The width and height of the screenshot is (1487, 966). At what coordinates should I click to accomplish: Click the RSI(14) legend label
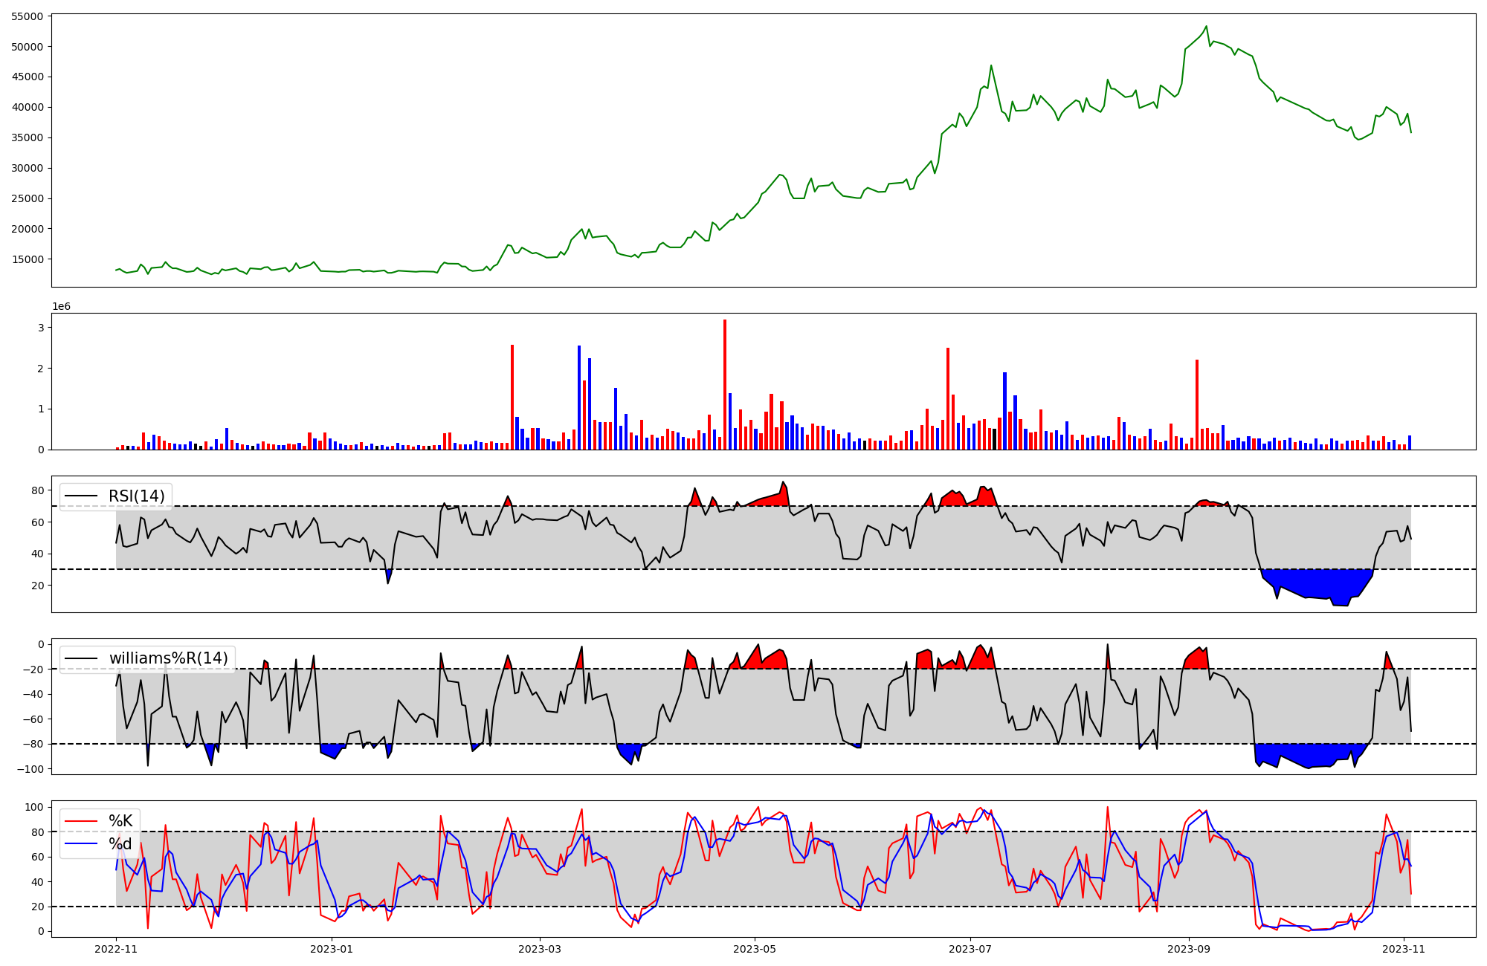(136, 496)
